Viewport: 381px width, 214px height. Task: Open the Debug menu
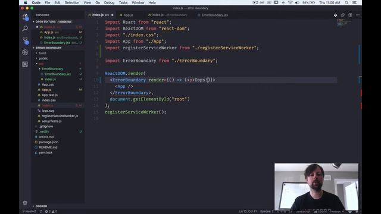pyautogui.click(x=110, y=2)
